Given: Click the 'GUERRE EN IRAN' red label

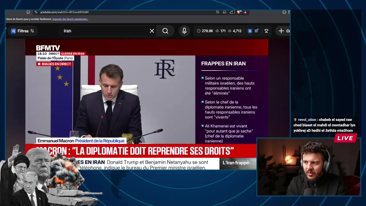Looking at the screenshot, I should point(73,54).
